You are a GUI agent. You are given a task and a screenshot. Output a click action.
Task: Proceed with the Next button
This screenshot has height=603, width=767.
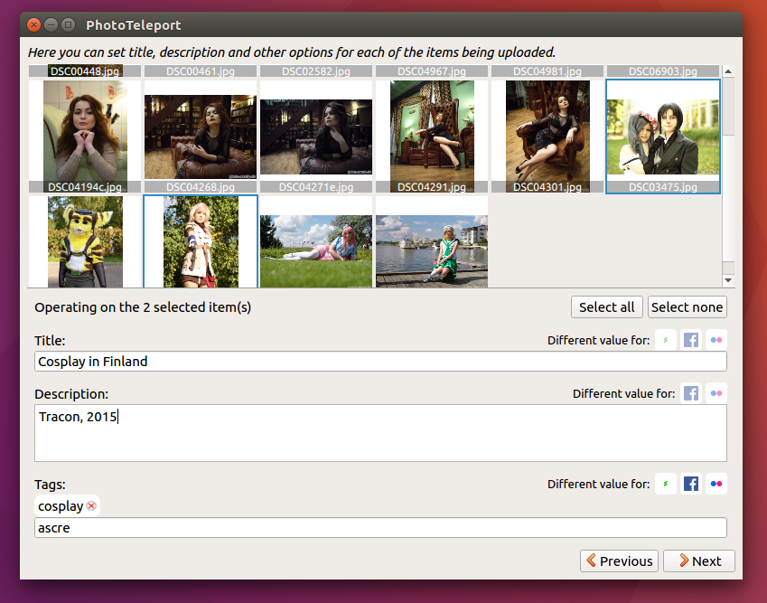click(x=699, y=561)
